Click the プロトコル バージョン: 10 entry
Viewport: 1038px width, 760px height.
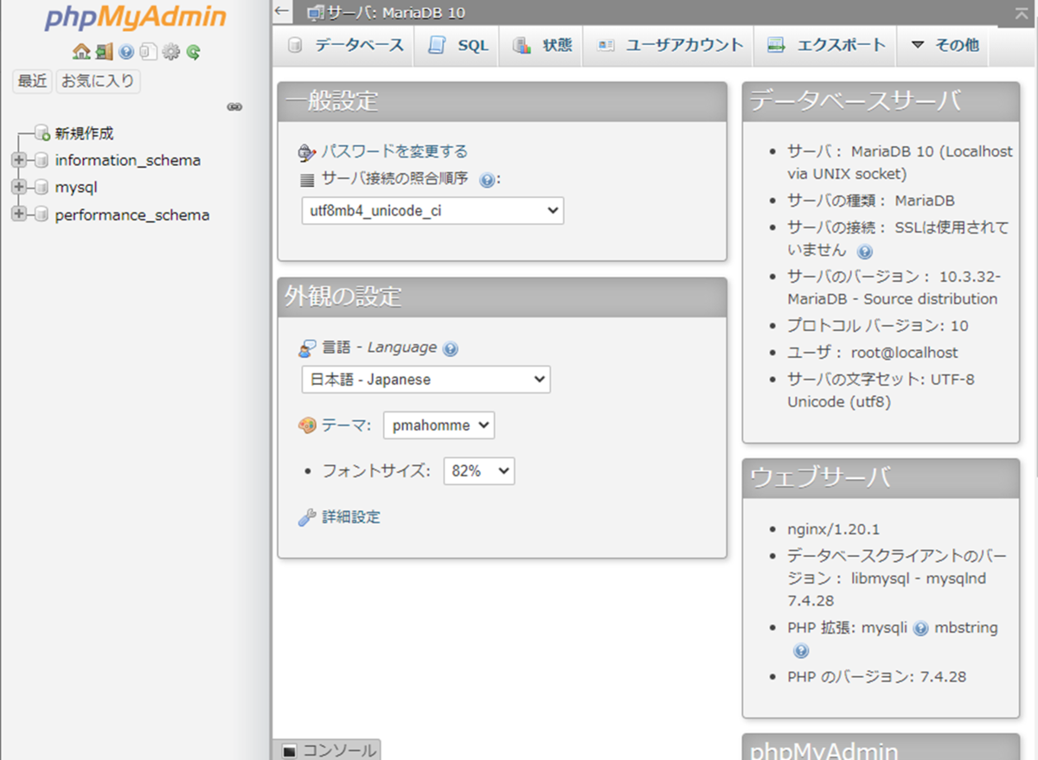point(878,326)
